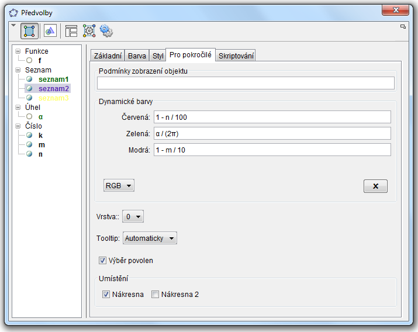Select the Číslo category label
Viewport: 418px width, 332px height.
(33, 126)
